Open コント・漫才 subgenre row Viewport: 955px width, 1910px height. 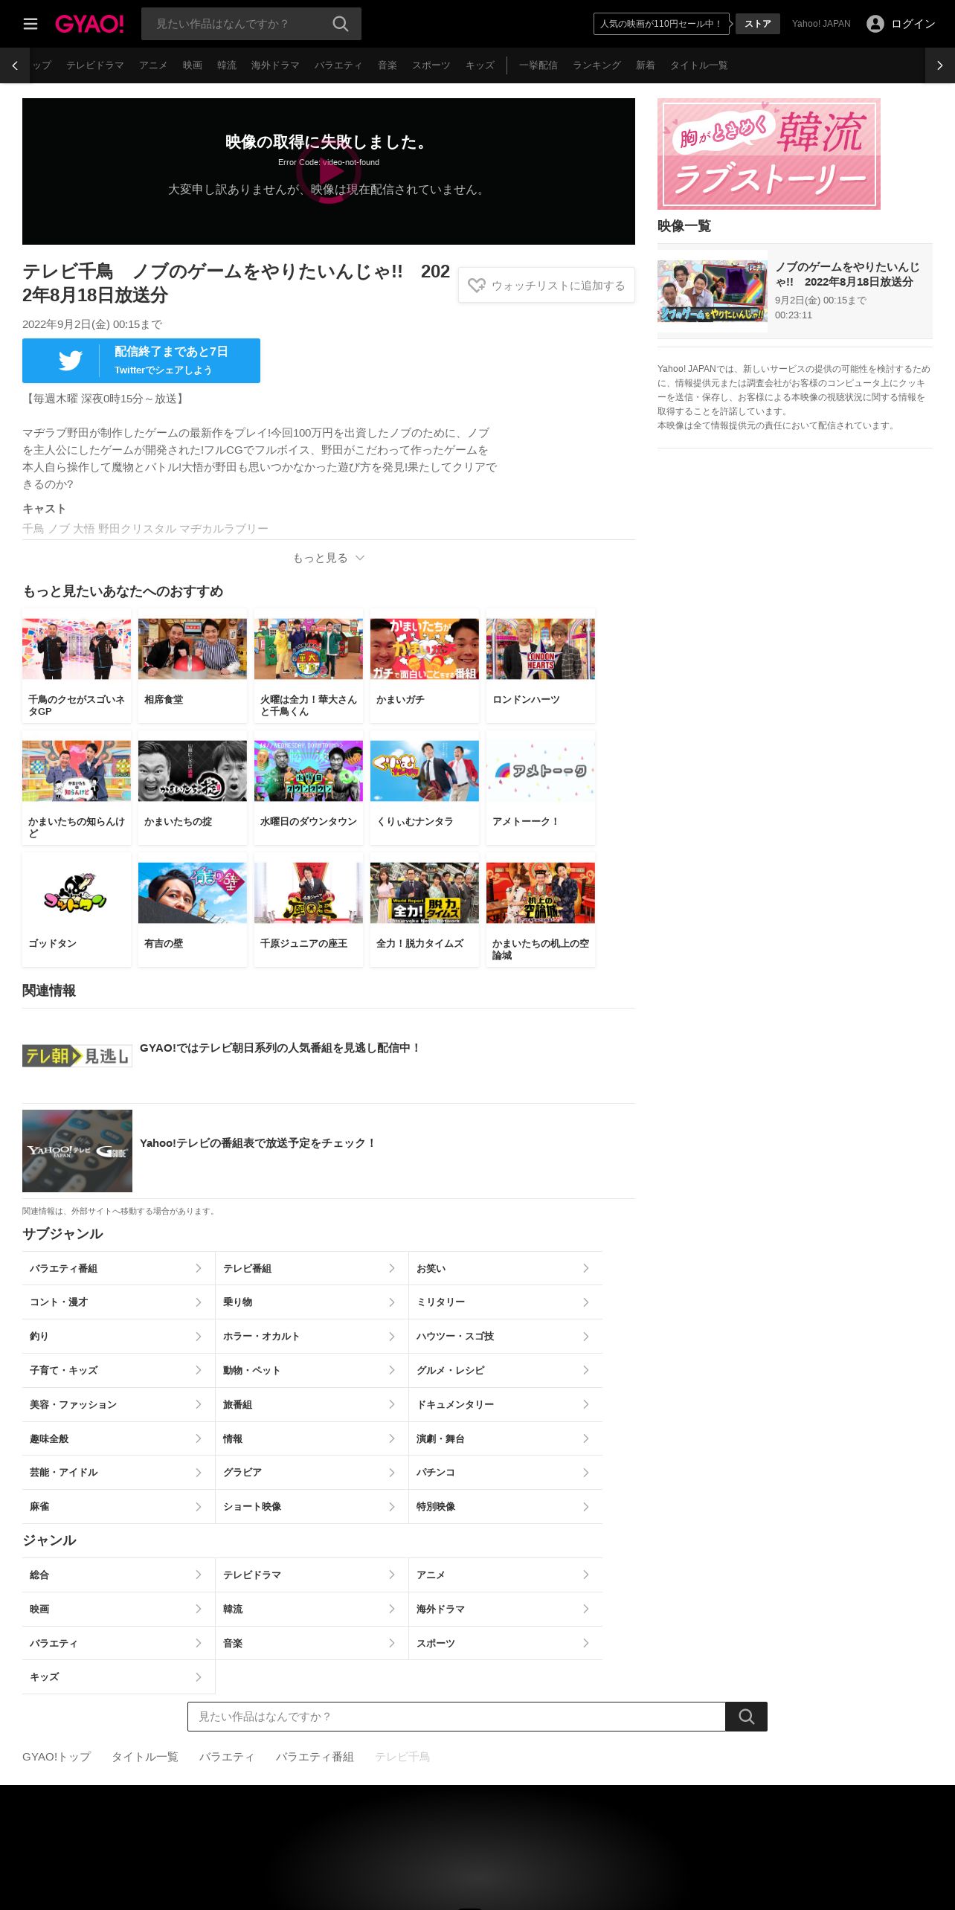coord(118,1302)
